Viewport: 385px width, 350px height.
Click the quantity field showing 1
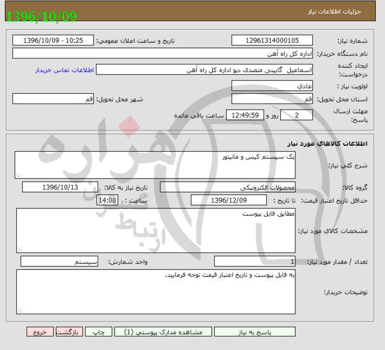[x=255, y=262]
